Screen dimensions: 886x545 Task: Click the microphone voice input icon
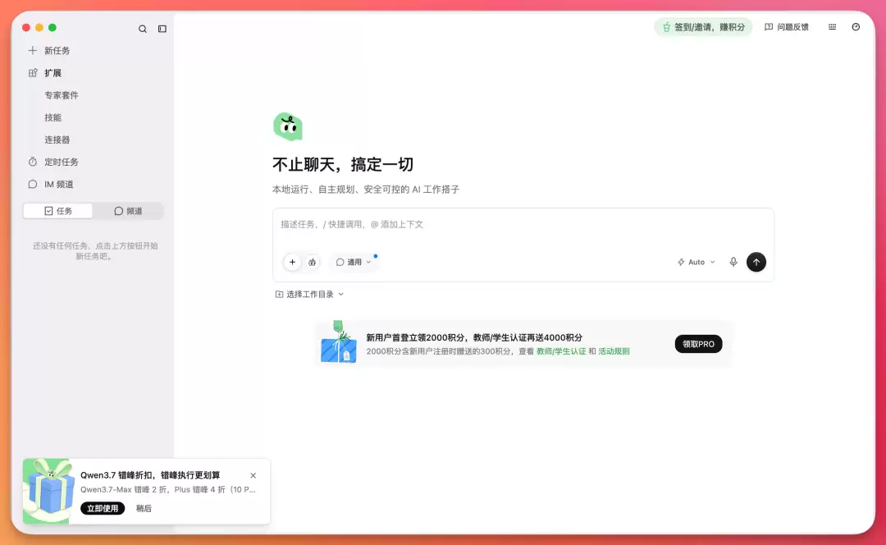733,262
